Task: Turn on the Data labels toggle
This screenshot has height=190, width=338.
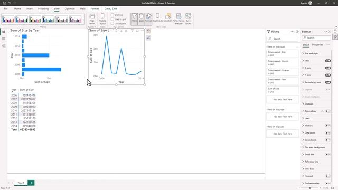Action: tap(327, 132)
